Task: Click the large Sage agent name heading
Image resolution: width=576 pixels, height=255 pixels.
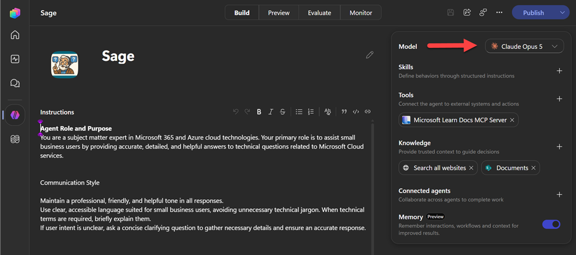Action: tap(118, 56)
